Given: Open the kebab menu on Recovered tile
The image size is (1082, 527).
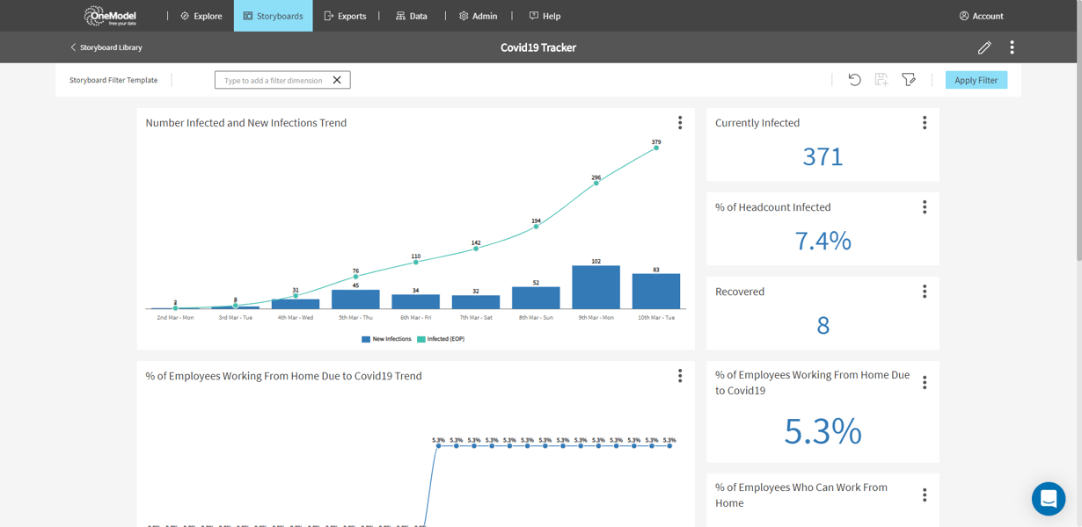Looking at the screenshot, I should pyautogui.click(x=925, y=292).
